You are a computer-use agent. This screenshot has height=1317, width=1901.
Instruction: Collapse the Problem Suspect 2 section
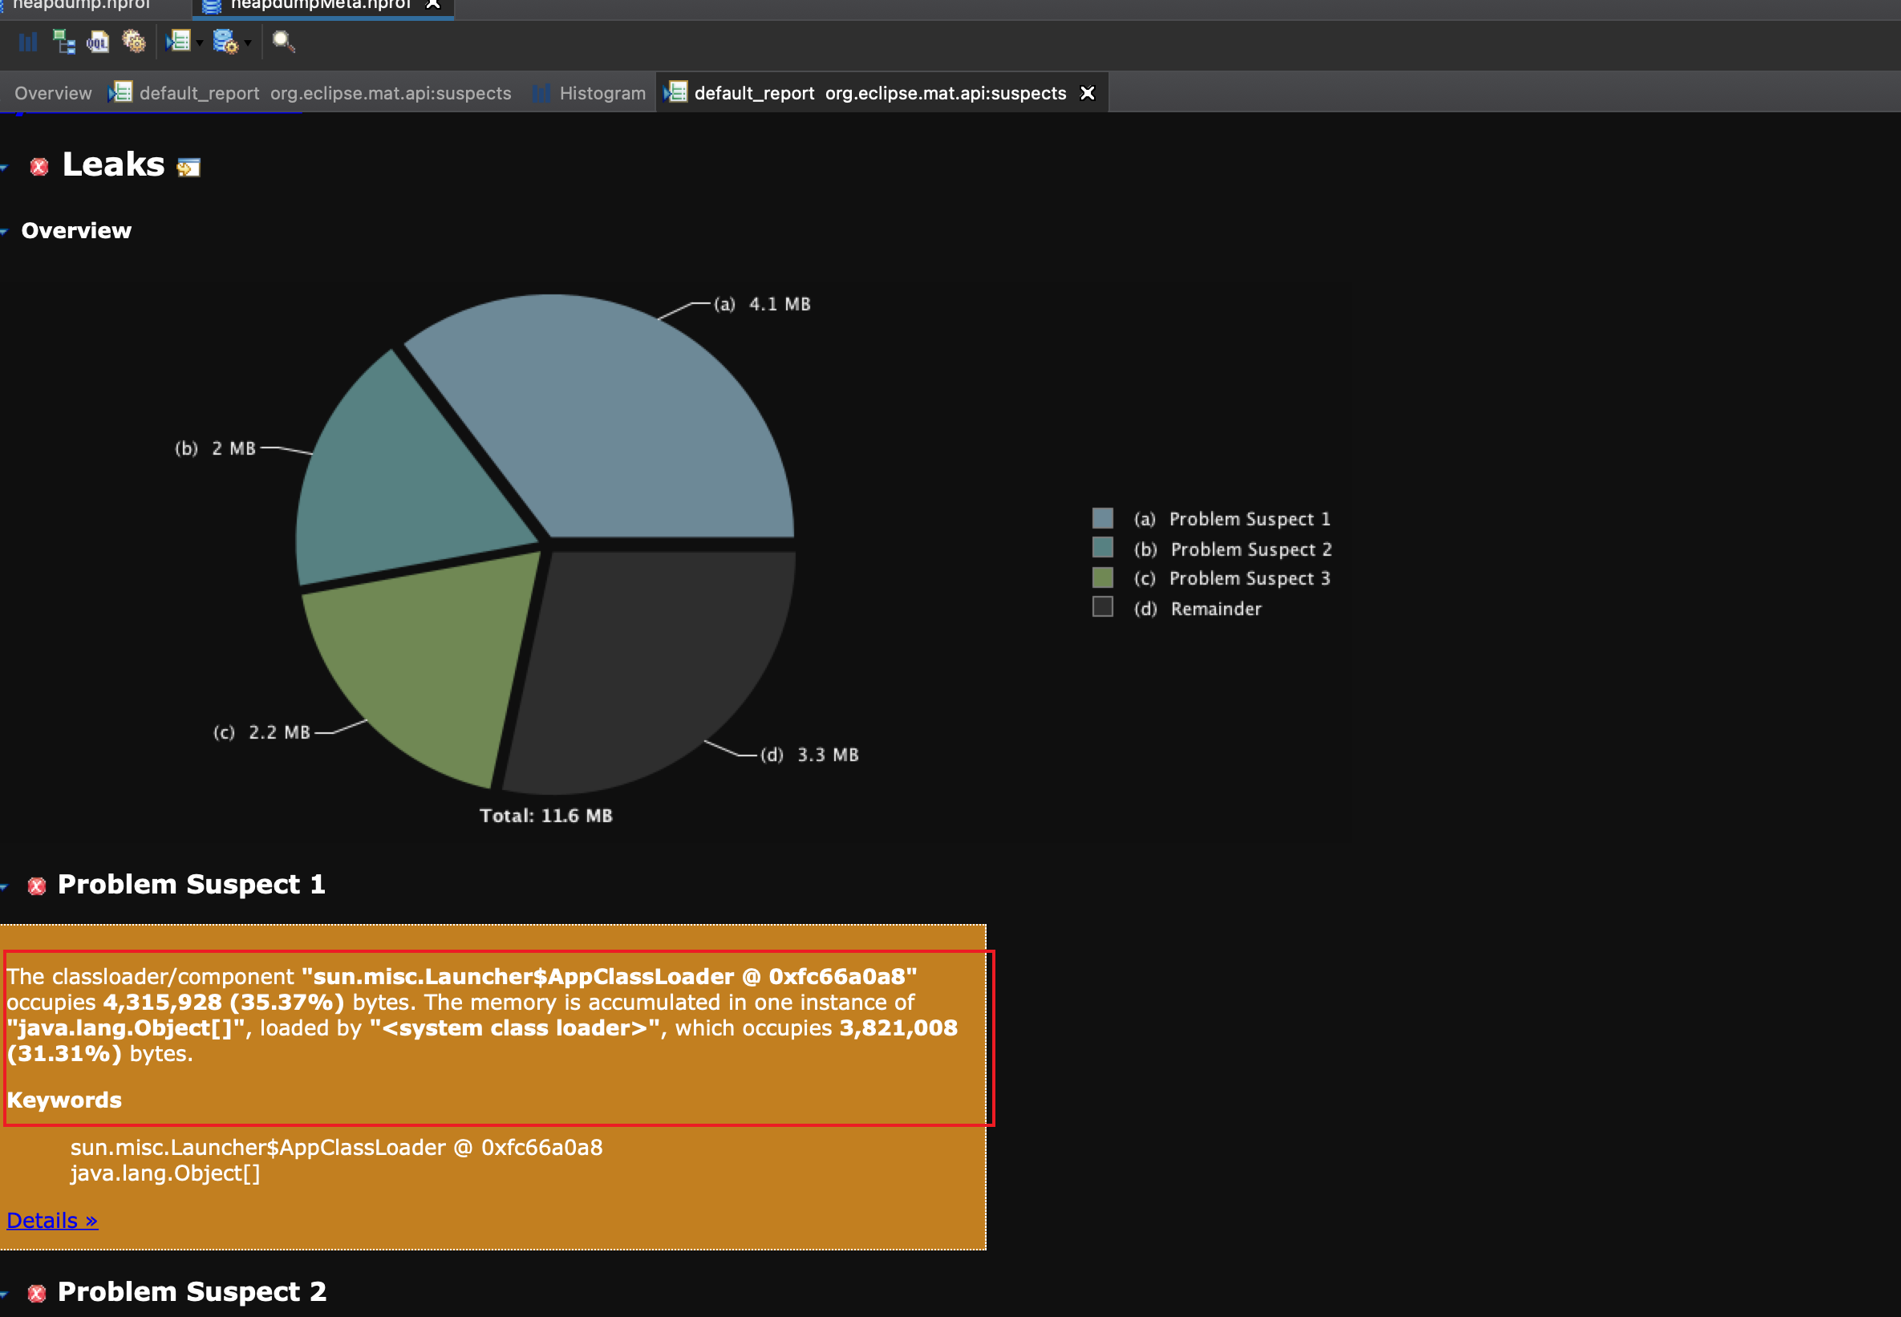(x=4, y=1293)
